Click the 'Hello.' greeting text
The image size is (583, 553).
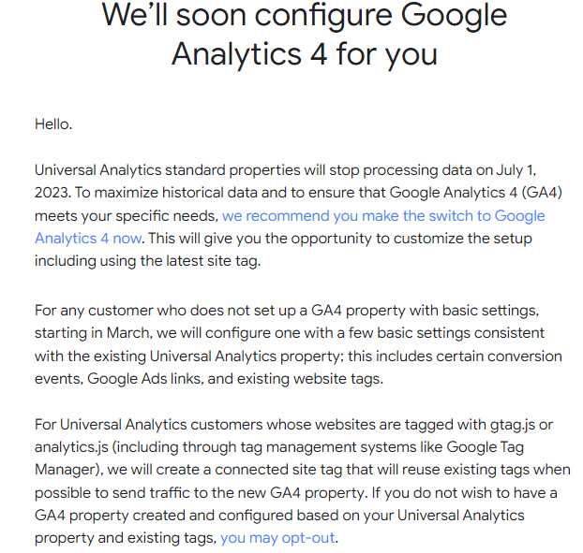pos(53,124)
